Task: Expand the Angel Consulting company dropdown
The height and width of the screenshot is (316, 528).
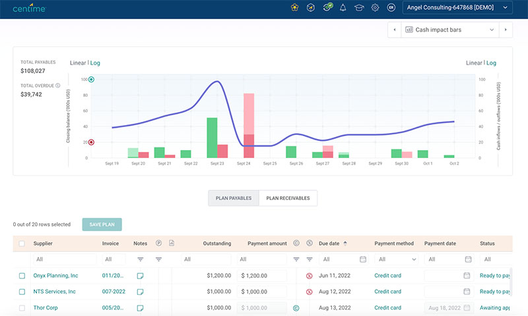Action: (x=457, y=7)
